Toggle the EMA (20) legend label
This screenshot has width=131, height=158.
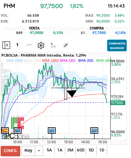[68, 61]
